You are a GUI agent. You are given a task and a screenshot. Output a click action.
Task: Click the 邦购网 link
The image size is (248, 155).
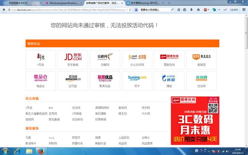(53, 144)
